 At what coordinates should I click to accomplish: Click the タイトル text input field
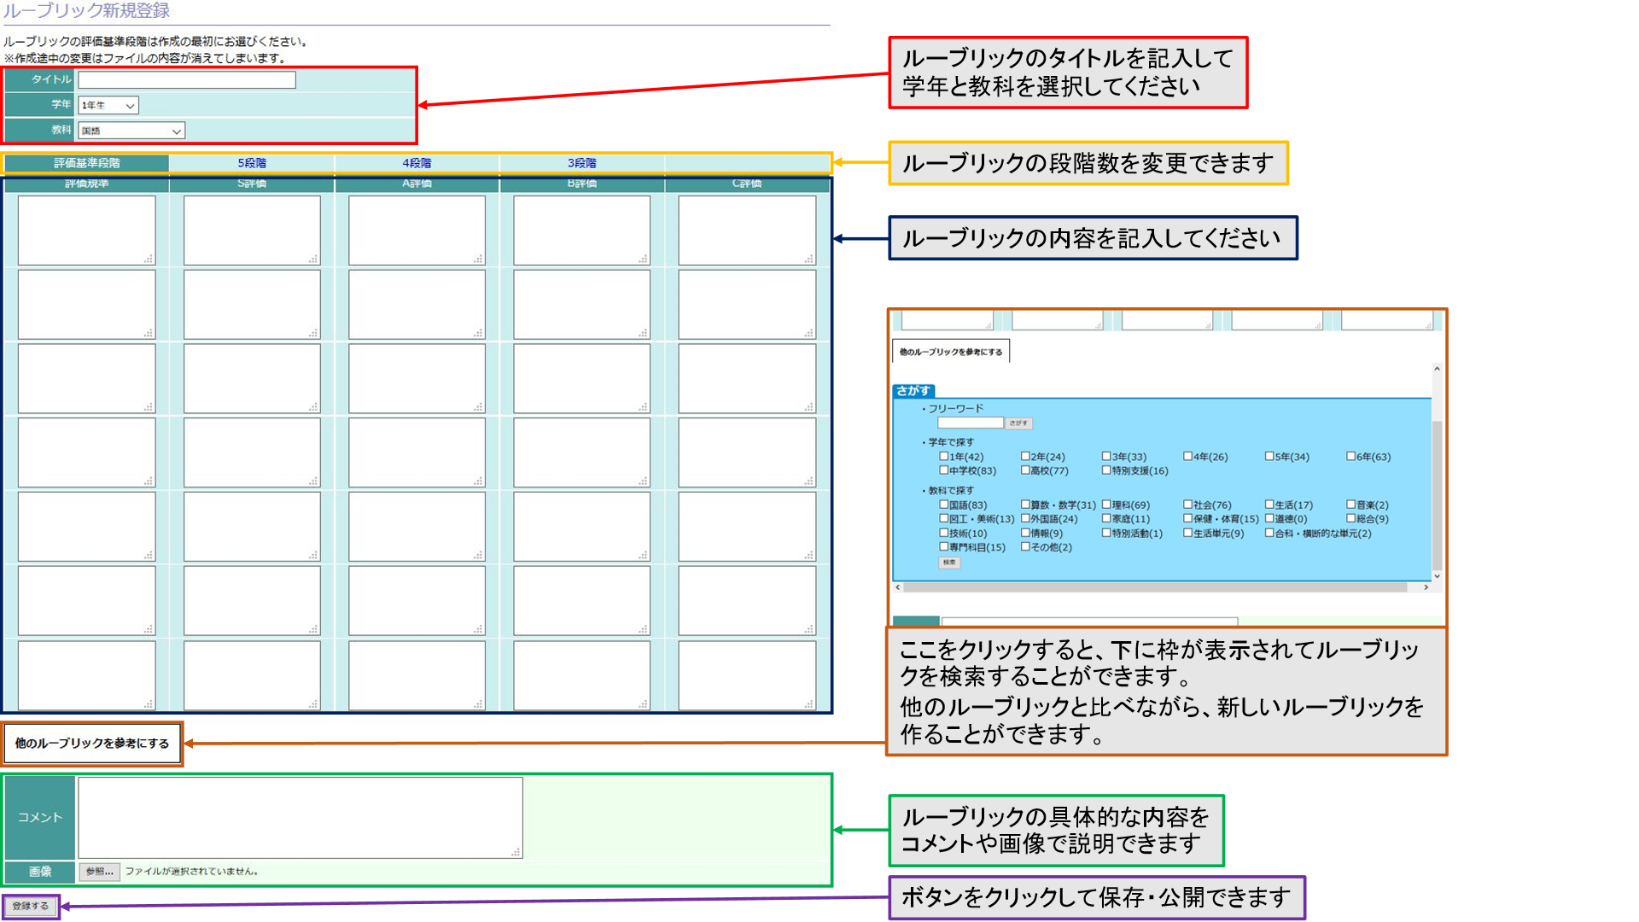187,79
